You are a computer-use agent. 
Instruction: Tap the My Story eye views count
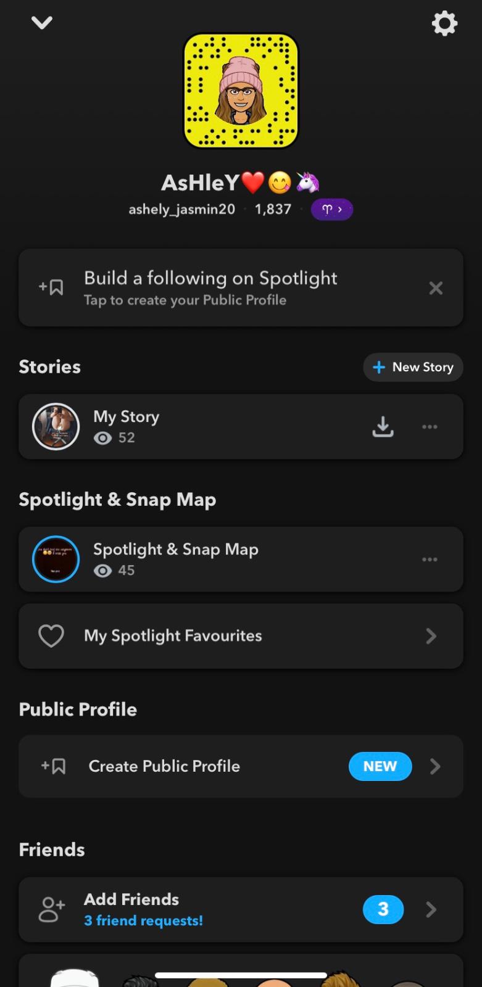click(x=115, y=438)
